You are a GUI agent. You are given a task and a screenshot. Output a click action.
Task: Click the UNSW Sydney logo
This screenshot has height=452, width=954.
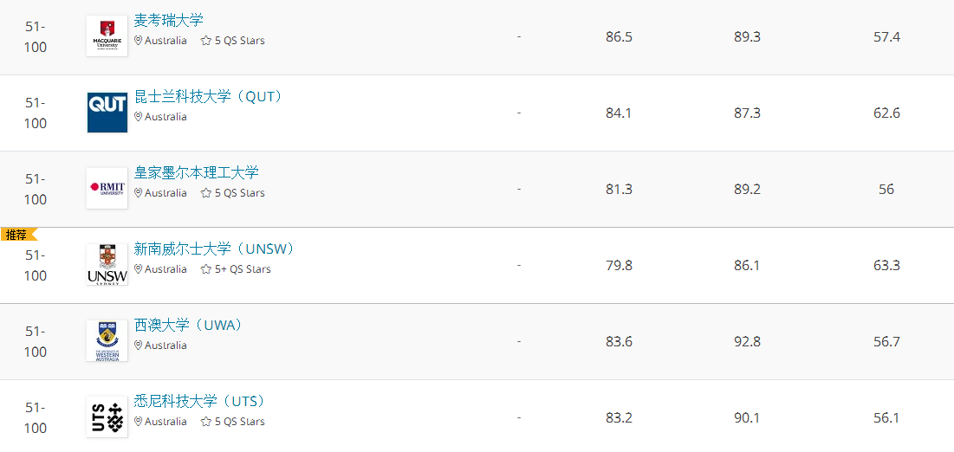(x=107, y=265)
